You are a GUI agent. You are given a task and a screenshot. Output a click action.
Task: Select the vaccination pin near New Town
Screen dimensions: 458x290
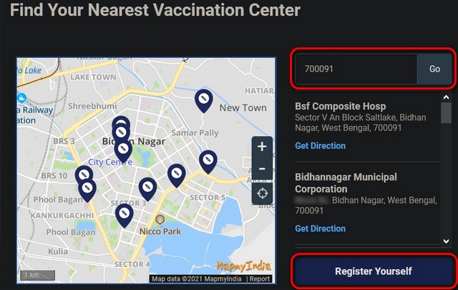pyautogui.click(x=203, y=100)
